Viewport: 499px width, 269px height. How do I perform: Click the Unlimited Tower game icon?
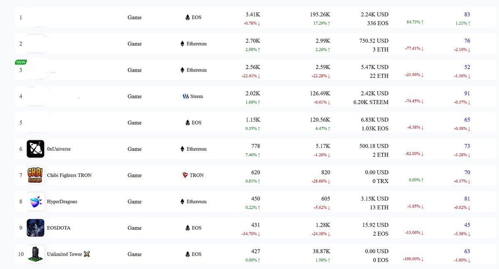click(35, 254)
